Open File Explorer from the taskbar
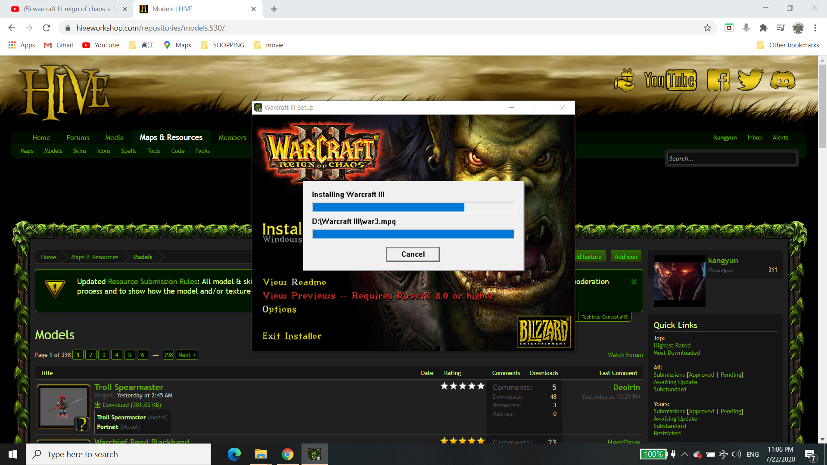The height and width of the screenshot is (465, 827). click(x=261, y=454)
